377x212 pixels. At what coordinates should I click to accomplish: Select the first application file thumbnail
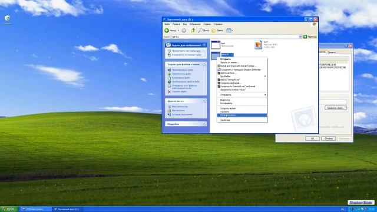click(x=216, y=45)
